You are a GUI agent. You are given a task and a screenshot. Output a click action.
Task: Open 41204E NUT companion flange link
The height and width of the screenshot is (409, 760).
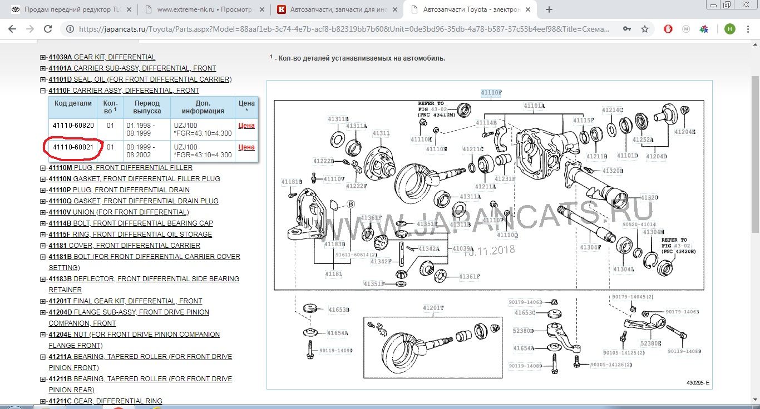(134, 340)
